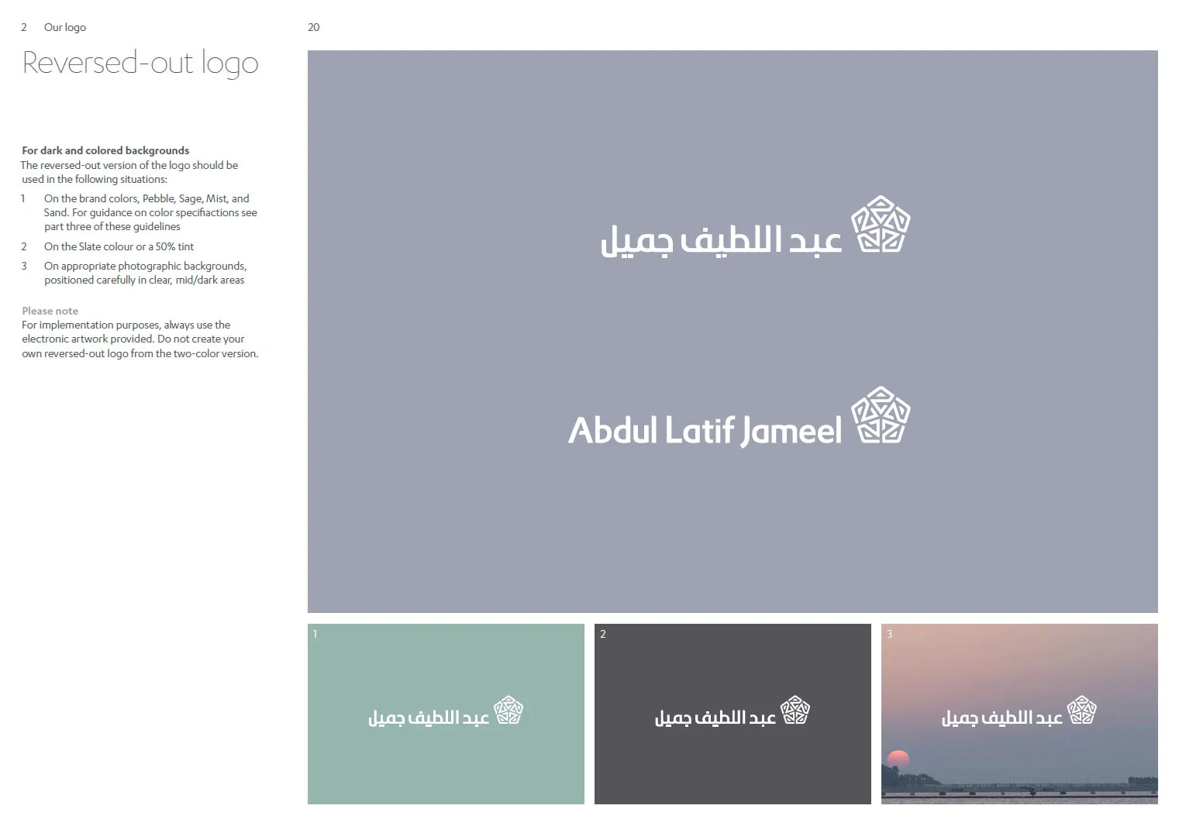Click the setting sun in the photo thumbnail
The width and height of the screenshot is (1179, 833).
(x=898, y=759)
